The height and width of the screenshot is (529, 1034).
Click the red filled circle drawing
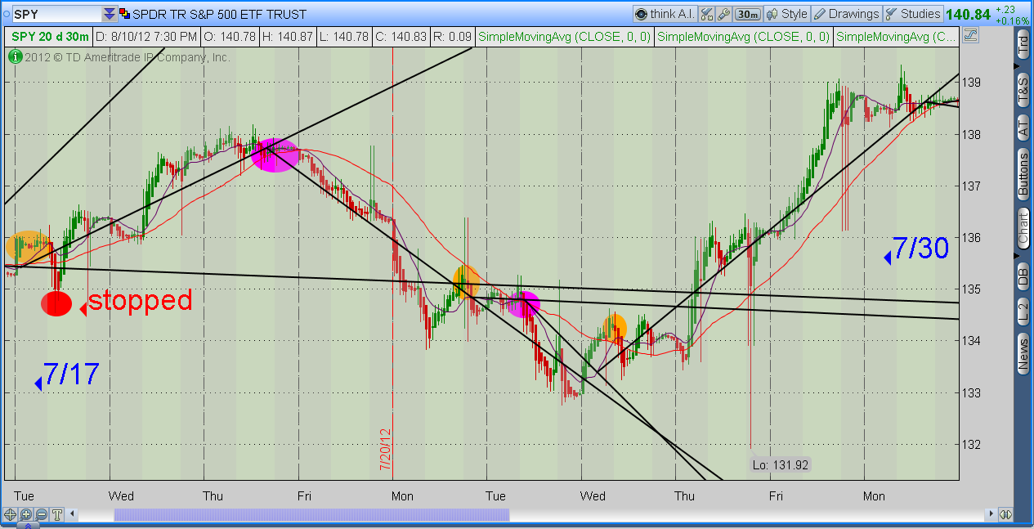tap(56, 303)
